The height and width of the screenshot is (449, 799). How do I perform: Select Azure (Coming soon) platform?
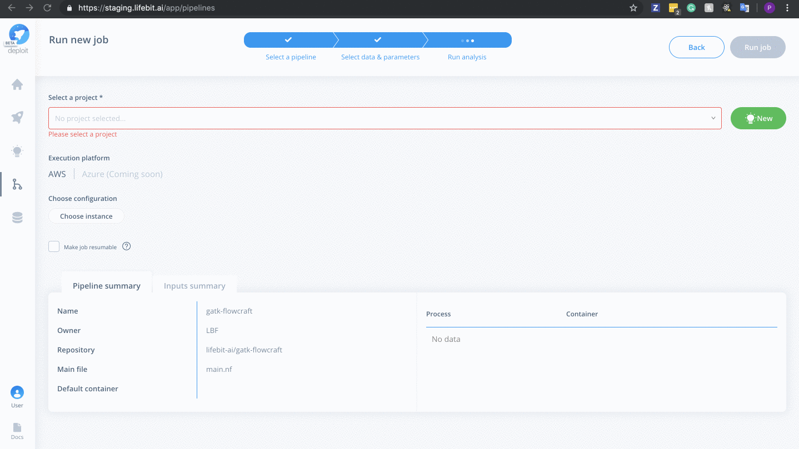click(x=122, y=174)
